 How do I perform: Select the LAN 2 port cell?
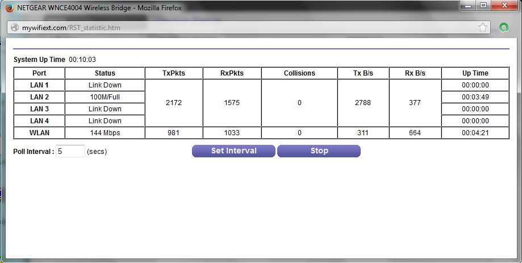39,97
